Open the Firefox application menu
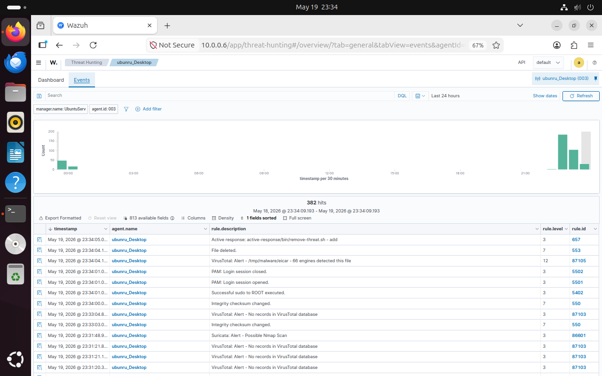This screenshot has width=602, height=376. (591, 45)
